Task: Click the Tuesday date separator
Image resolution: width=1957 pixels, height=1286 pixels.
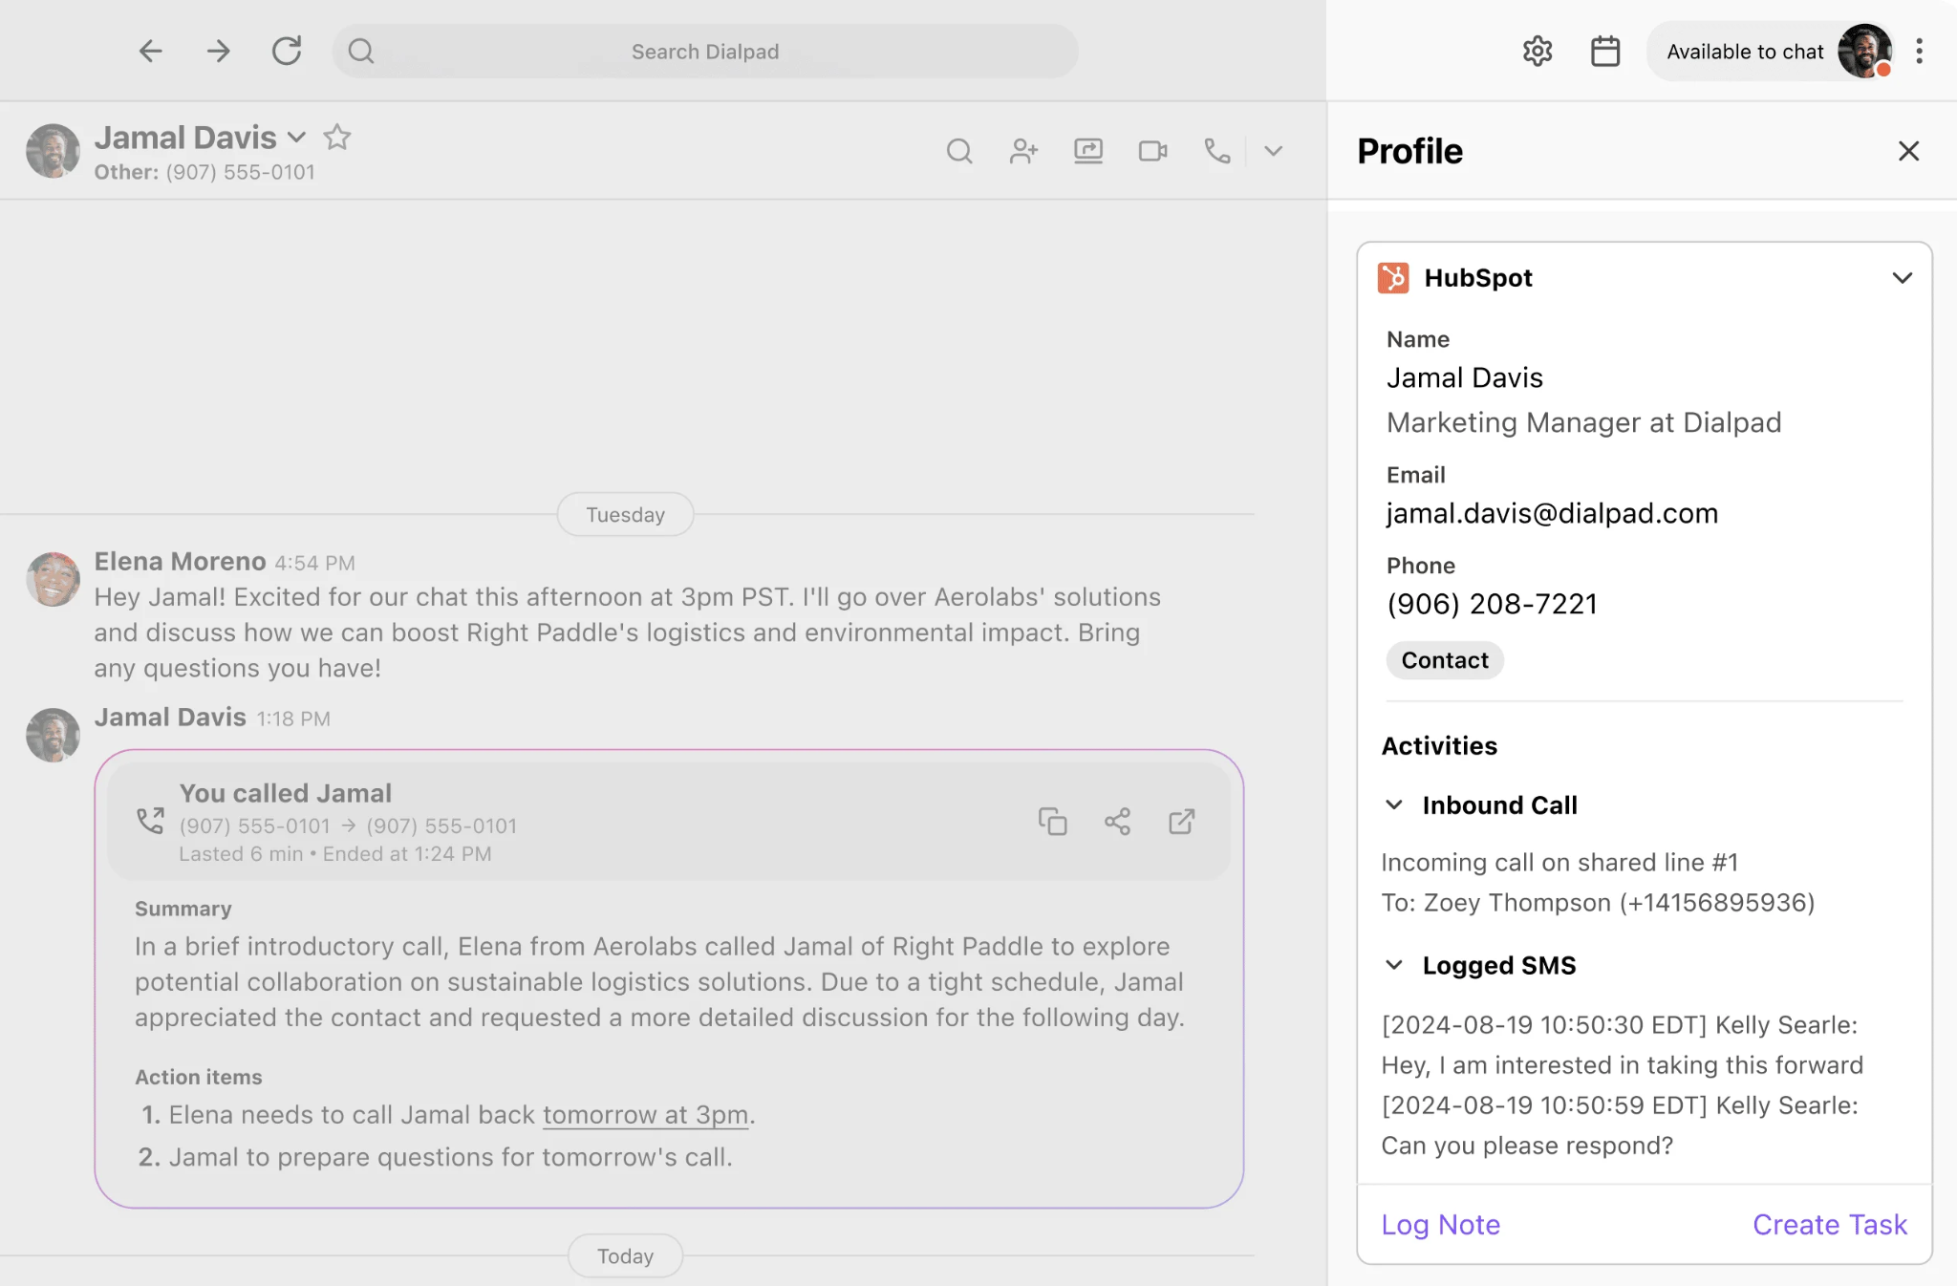Action: pyautogui.click(x=625, y=515)
